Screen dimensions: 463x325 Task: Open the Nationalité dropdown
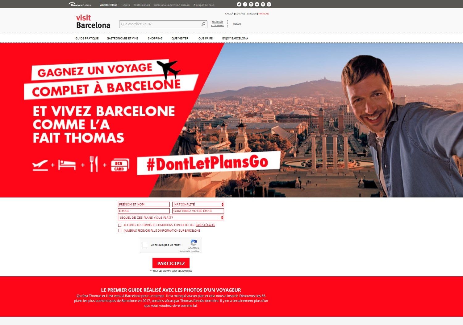[198, 204]
